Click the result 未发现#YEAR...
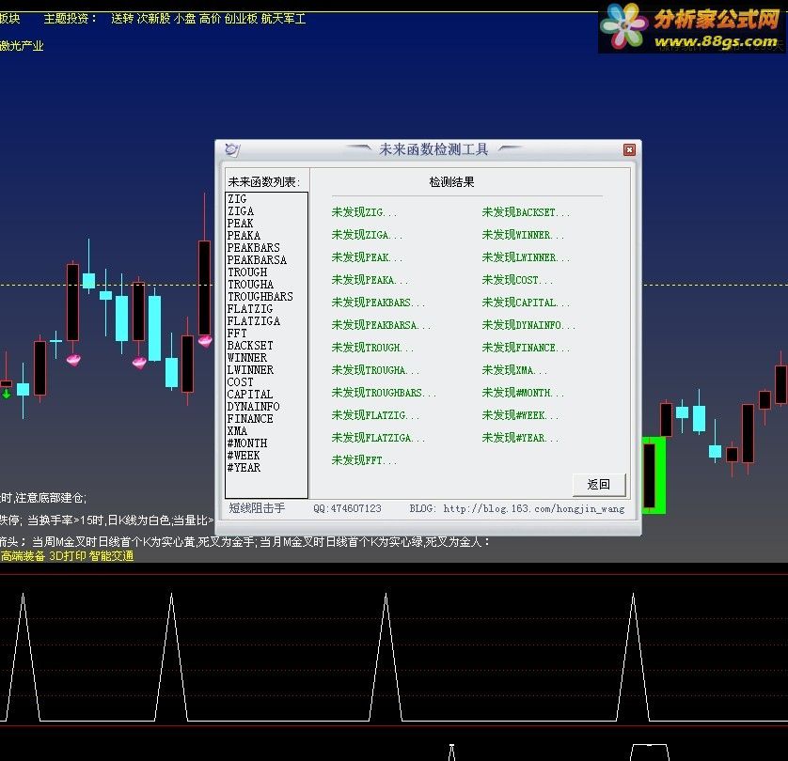788x761 pixels. point(520,438)
